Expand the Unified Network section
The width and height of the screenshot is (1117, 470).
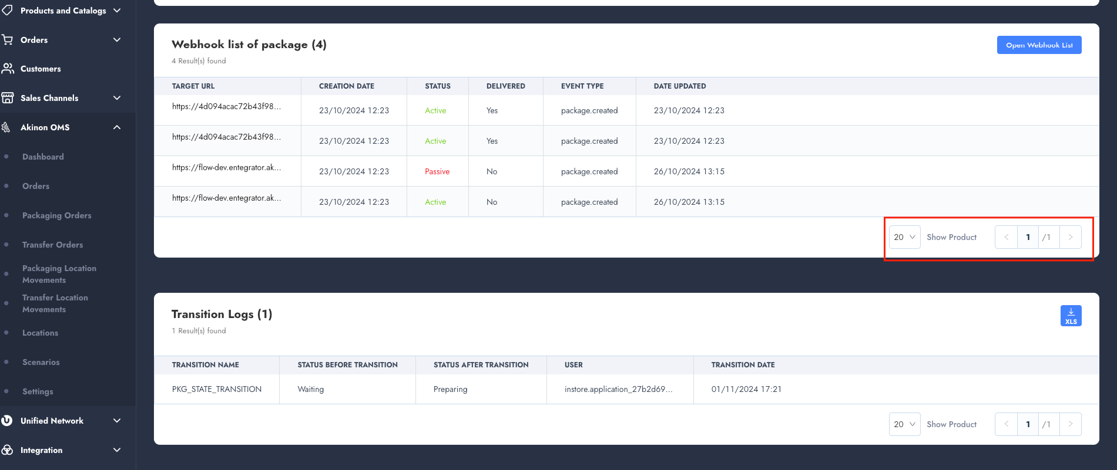click(117, 421)
